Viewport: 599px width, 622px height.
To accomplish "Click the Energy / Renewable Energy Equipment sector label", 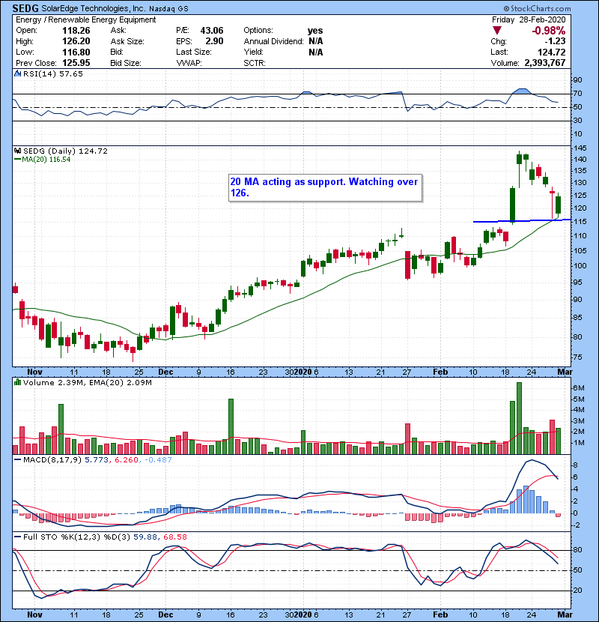I will click(86, 19).
